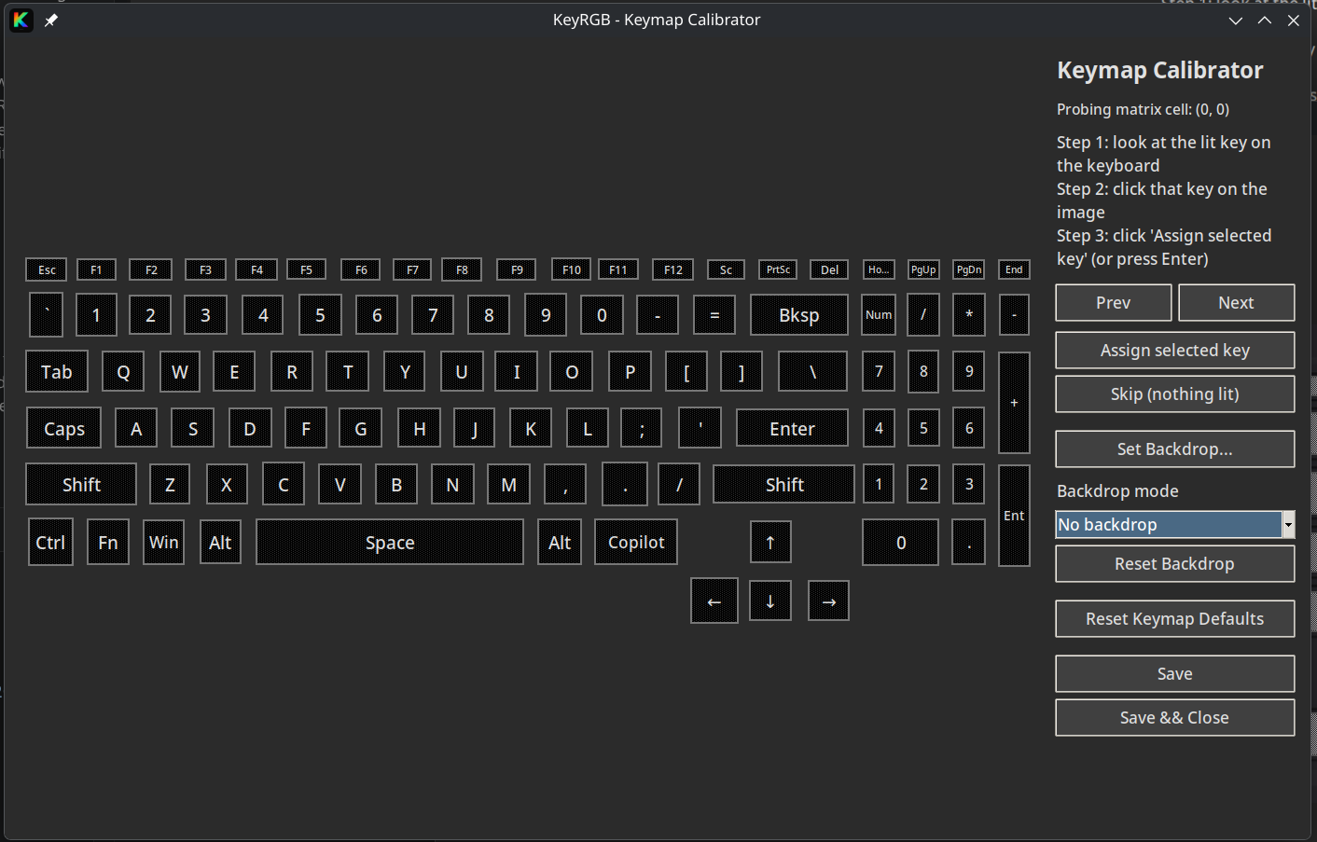Select the Z key
Screen dimensions: 1317x842
[170, 485]
